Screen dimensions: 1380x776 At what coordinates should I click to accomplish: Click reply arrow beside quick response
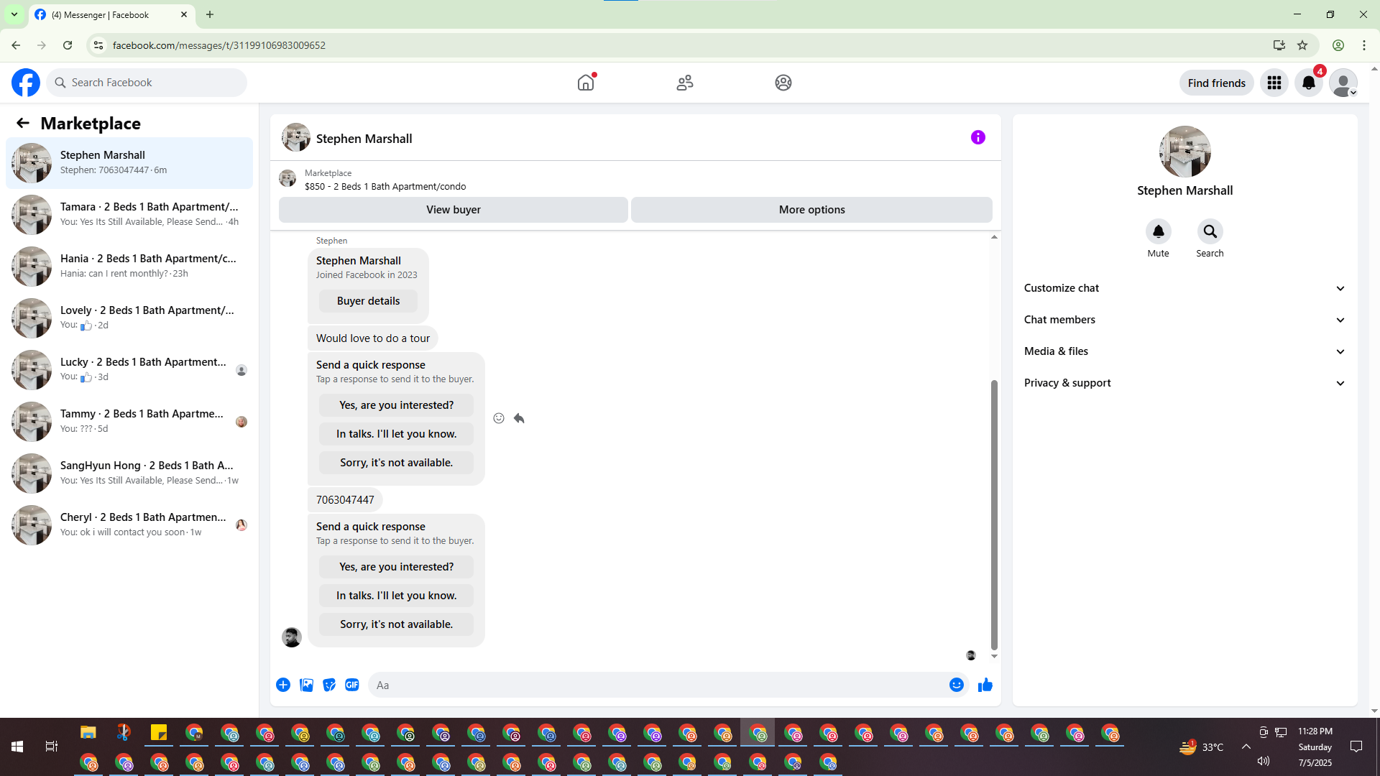pyautogui.click(x=519, y=418)
